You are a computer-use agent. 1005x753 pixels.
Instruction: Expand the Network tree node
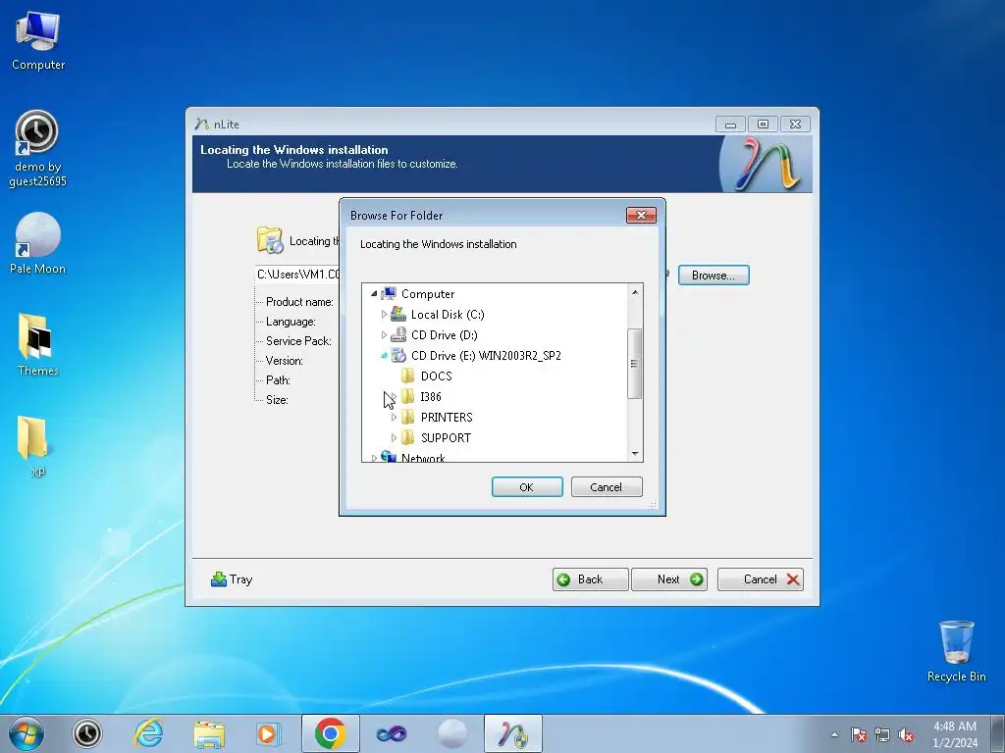tap(374, 457)
